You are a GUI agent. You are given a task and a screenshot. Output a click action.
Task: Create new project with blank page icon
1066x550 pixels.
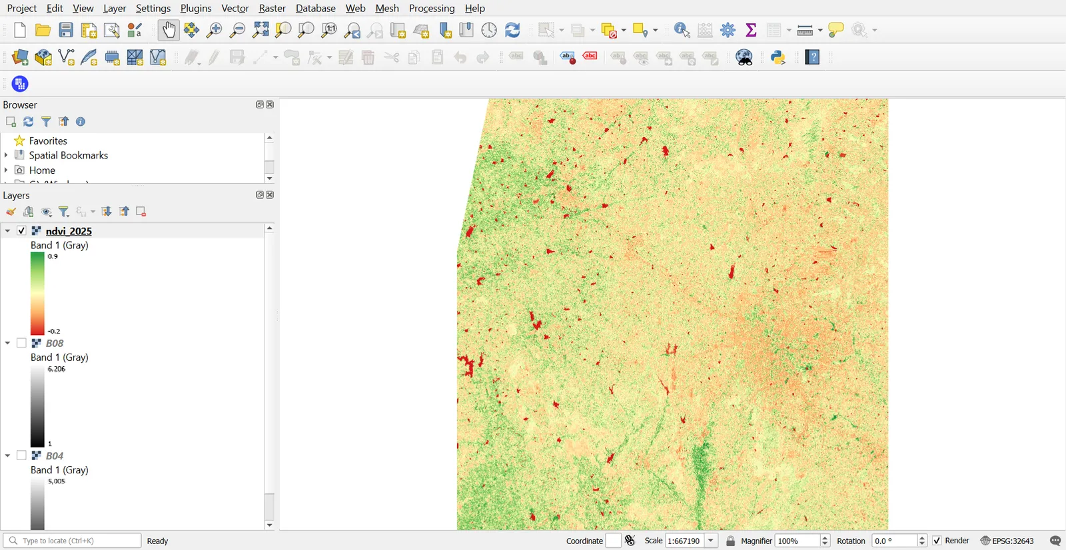[20, 30]
